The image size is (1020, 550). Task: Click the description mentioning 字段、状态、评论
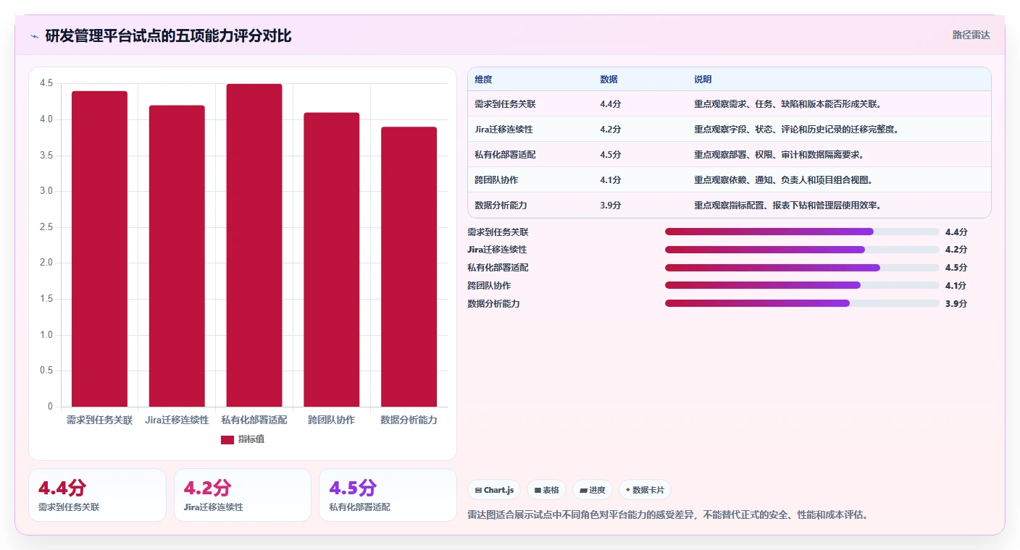point(796,130)
